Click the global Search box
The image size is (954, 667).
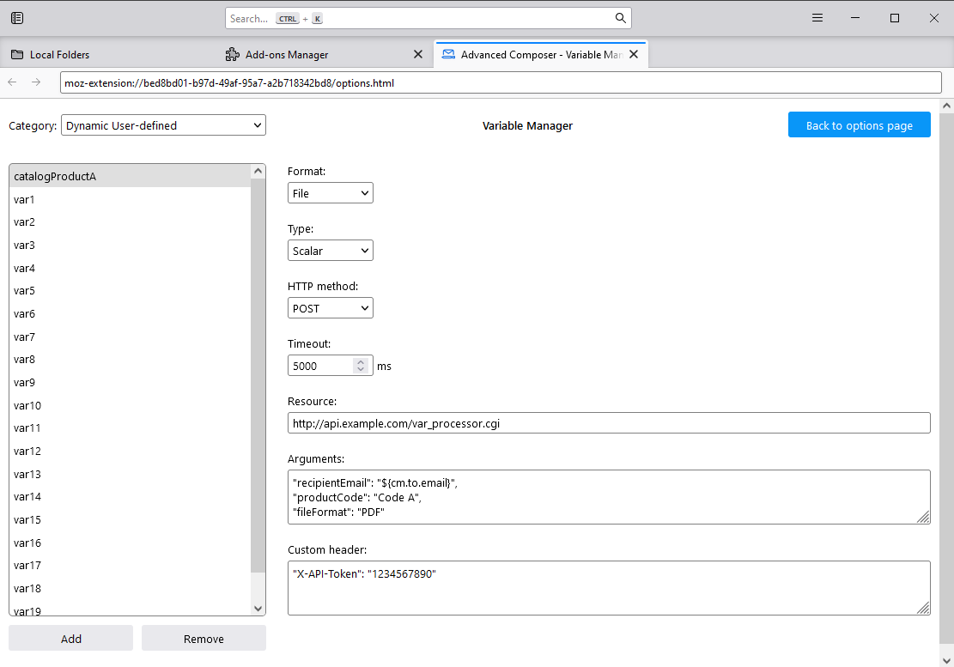(428, 18)
